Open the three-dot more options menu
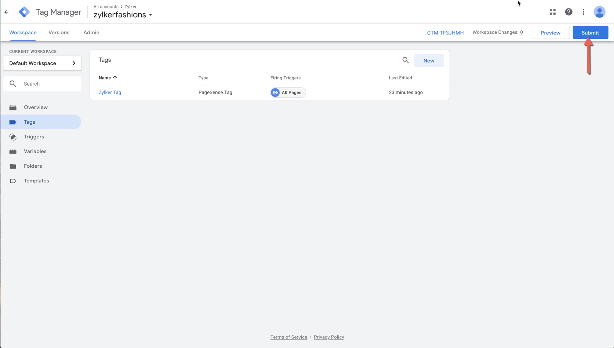 583,12
